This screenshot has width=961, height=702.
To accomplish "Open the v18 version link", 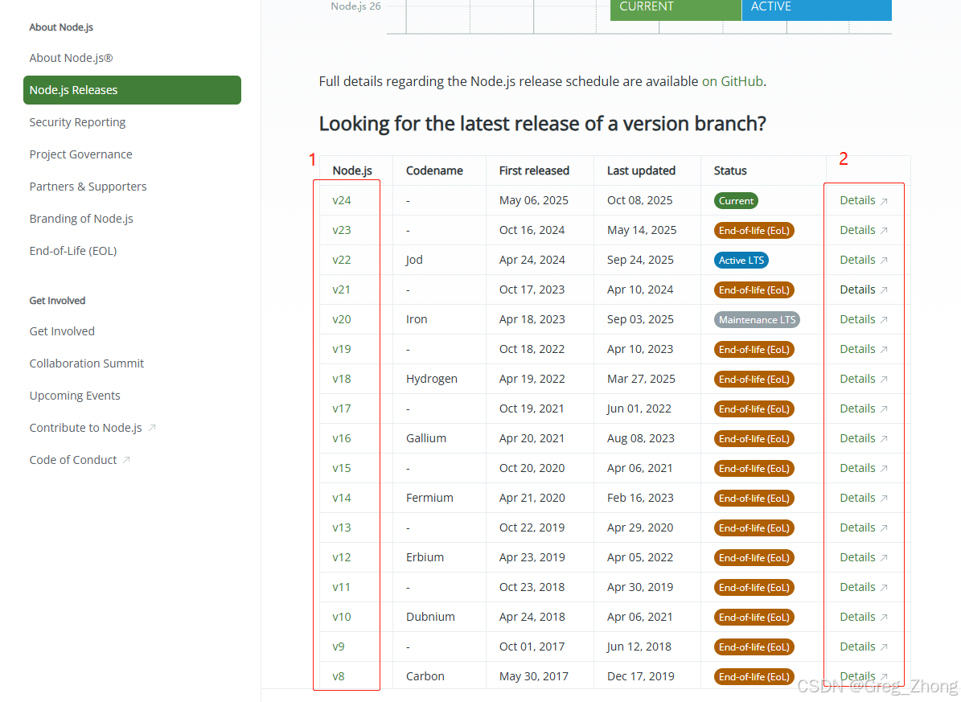I will (x=341, y=379).
